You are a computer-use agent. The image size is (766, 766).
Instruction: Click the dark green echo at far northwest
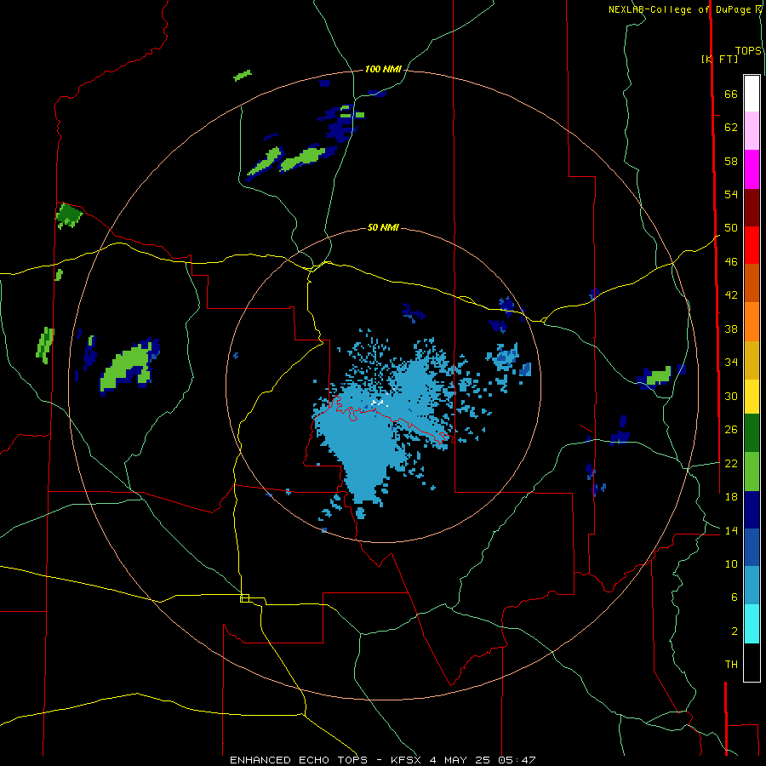[69, 215]
